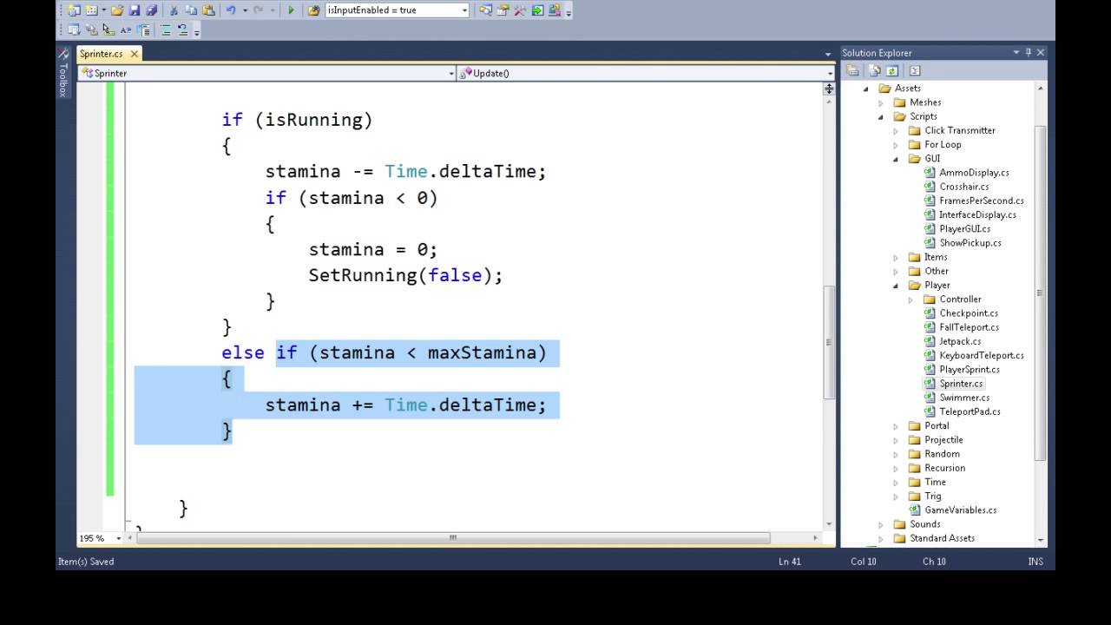Select Swimmer.cs file
This screenshot has height=625, width=1111.
(x=964, y=398)
